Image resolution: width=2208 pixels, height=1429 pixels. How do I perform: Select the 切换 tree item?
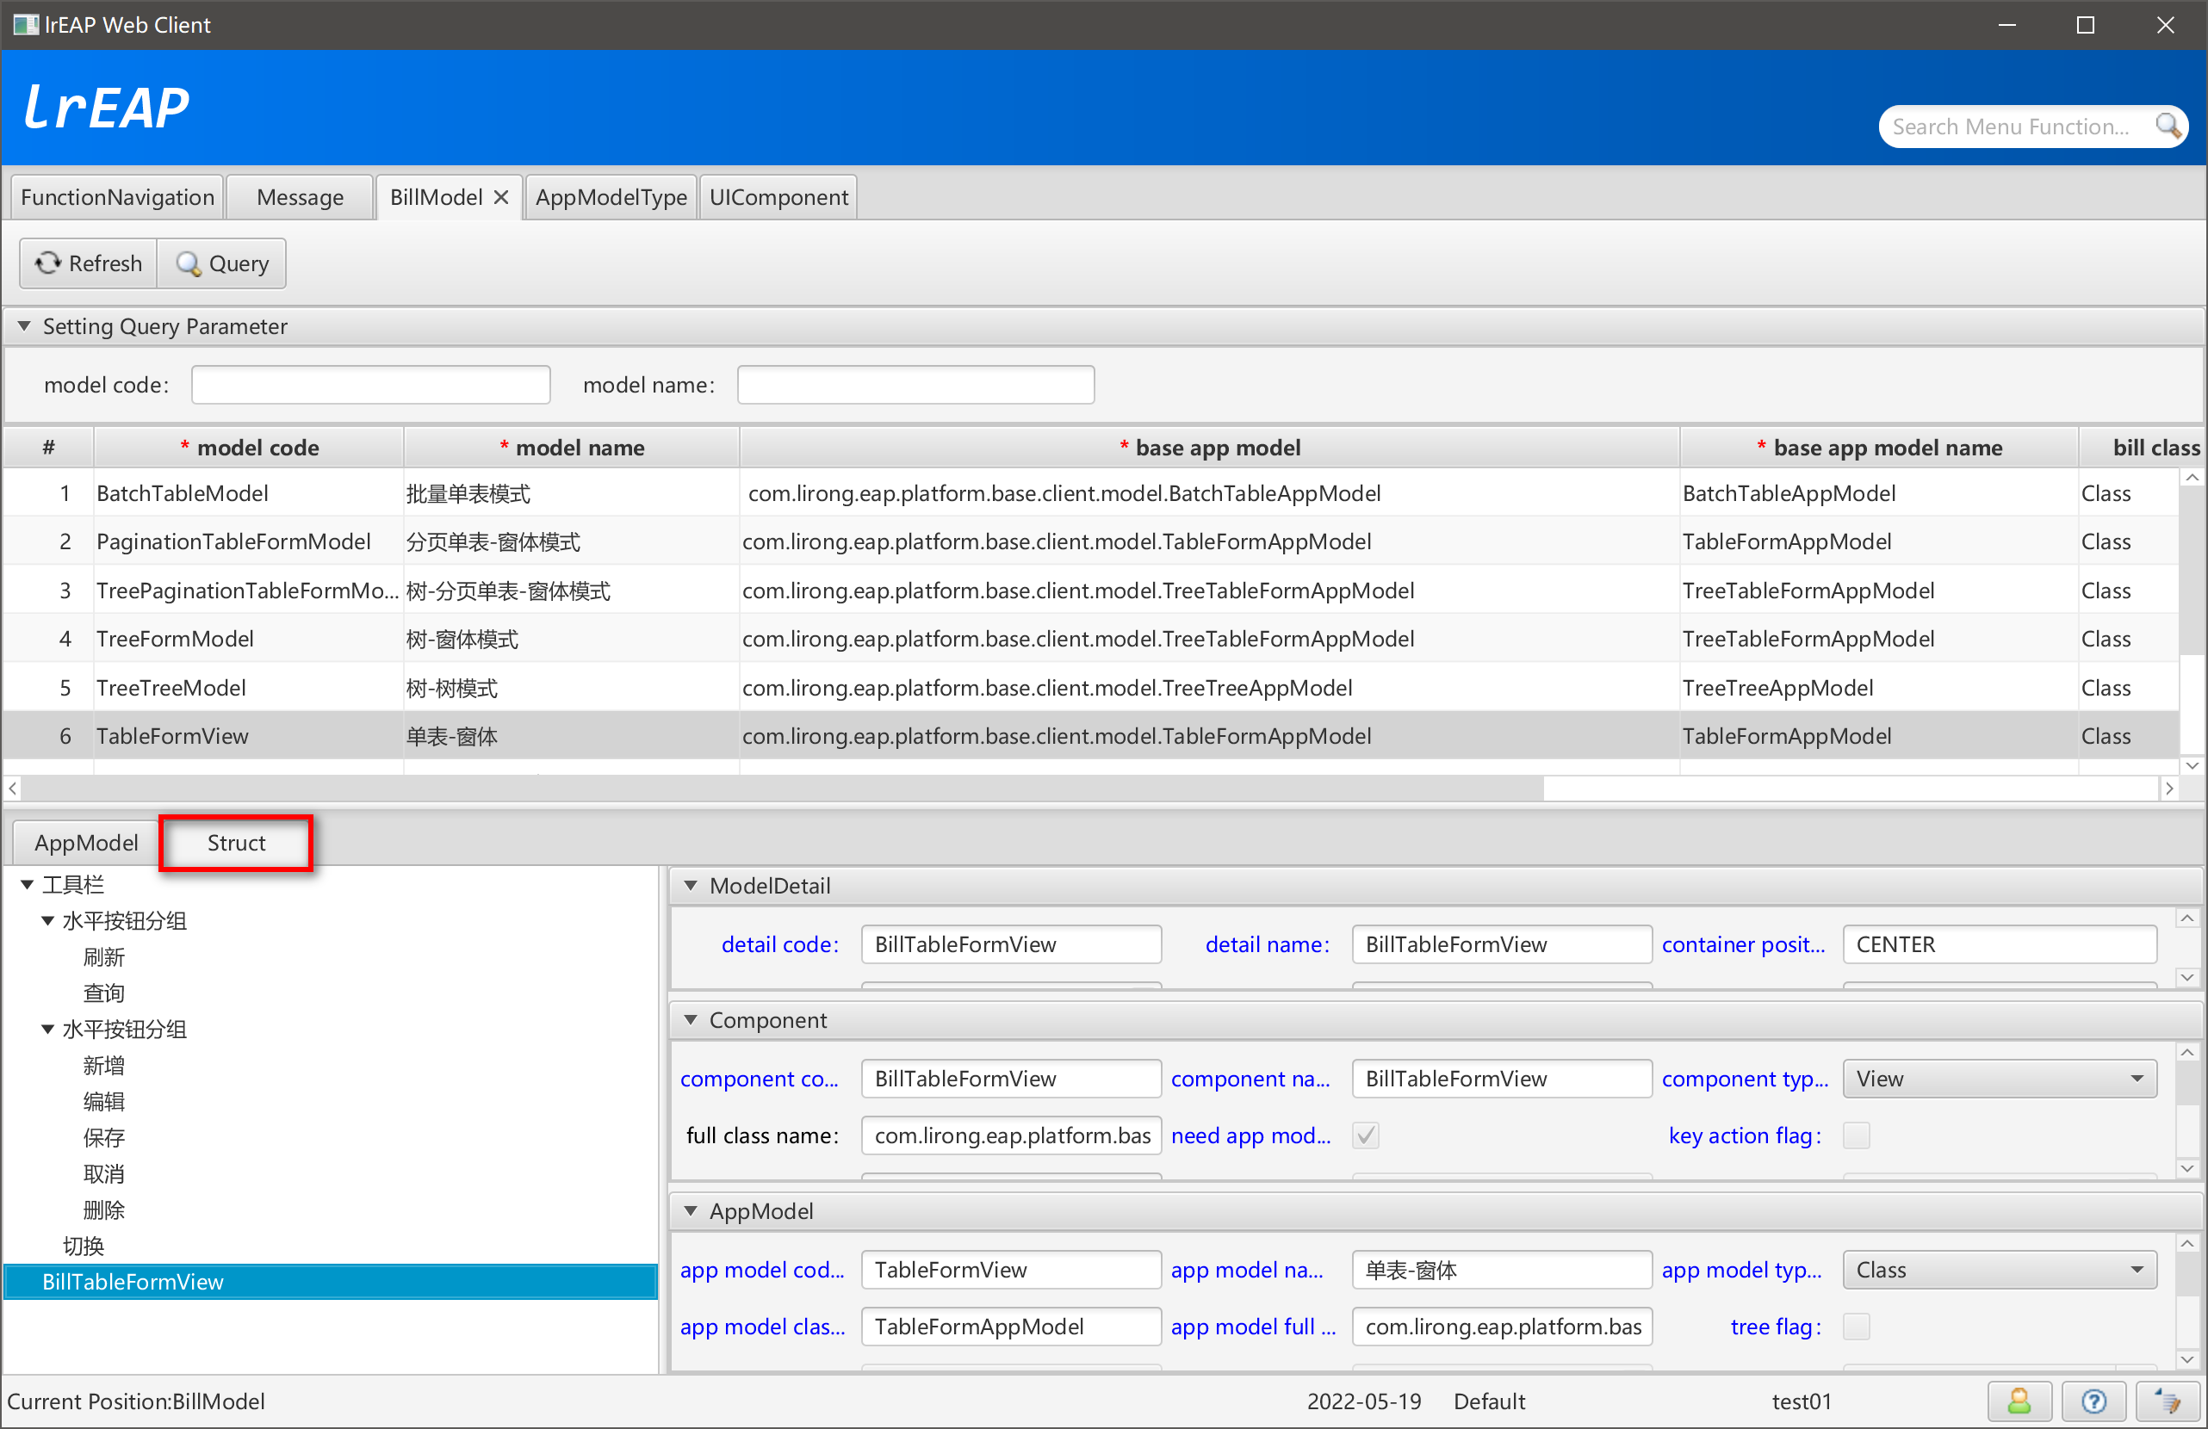tap(84, 1246)
